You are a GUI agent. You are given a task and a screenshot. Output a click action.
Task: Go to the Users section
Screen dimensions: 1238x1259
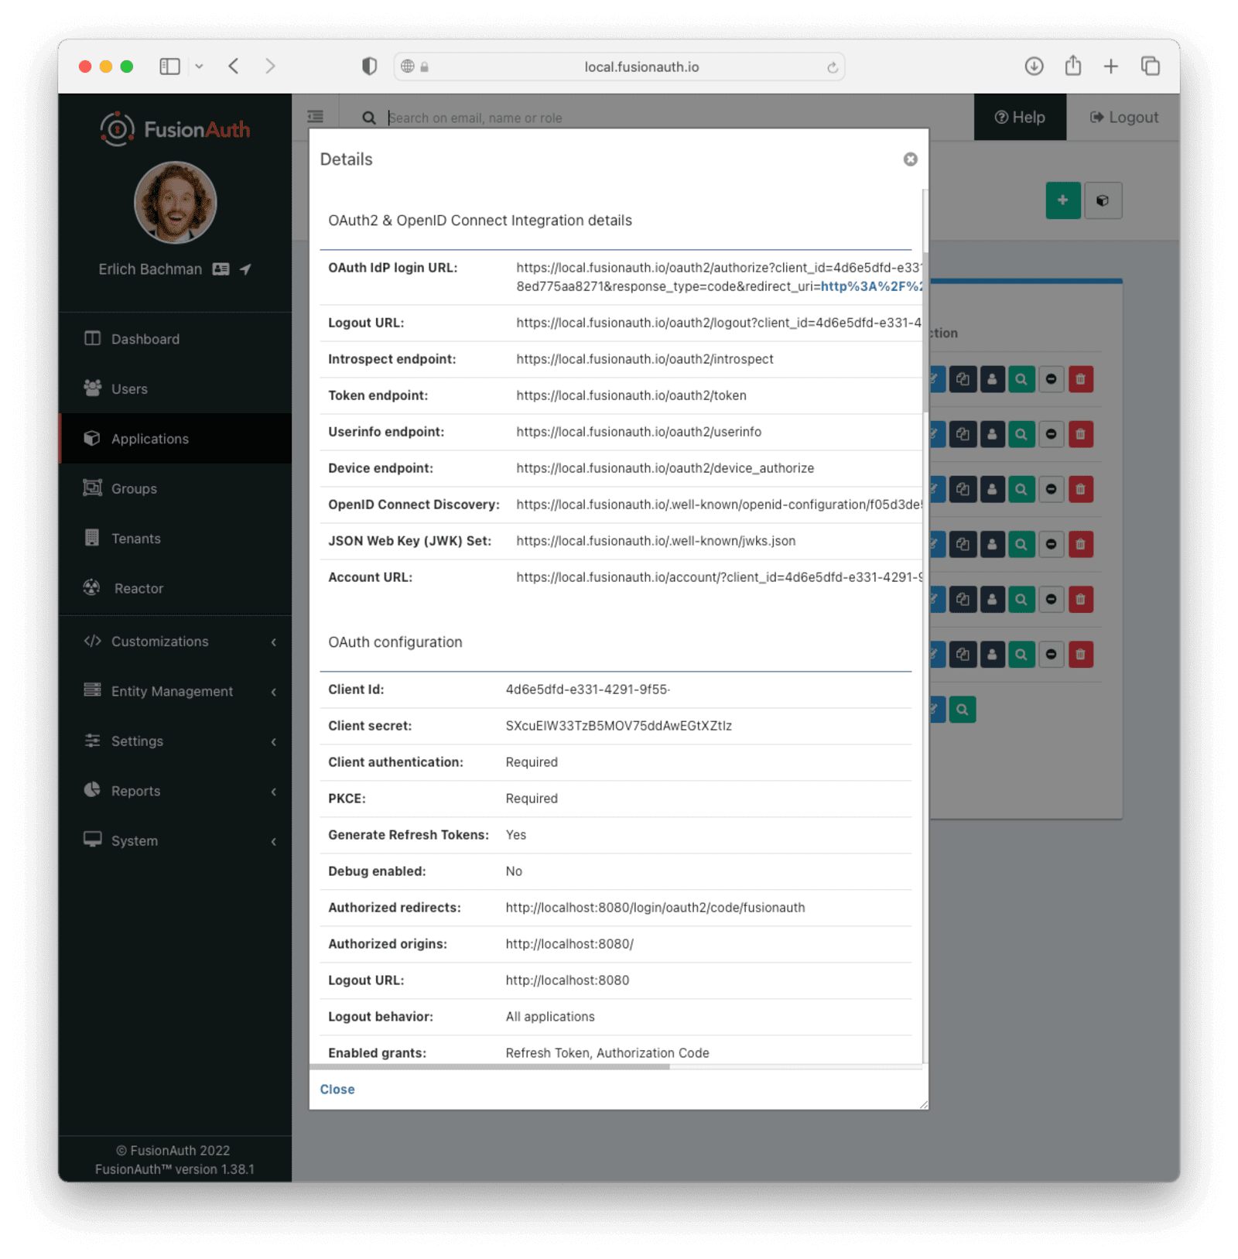pos(176,388)
